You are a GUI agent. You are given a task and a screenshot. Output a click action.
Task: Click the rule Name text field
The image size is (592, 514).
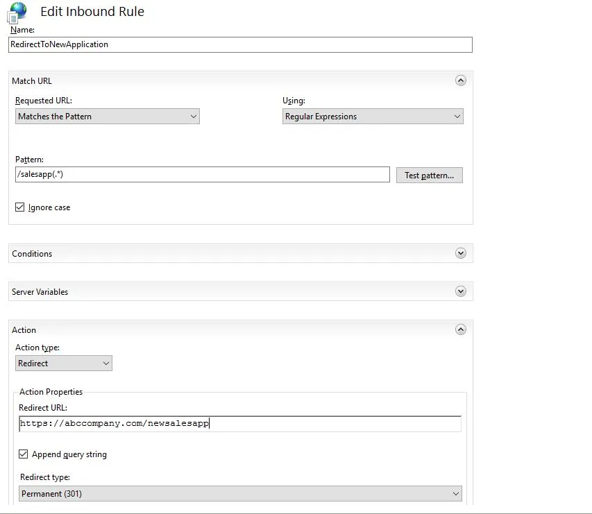[x=240, y=44]
